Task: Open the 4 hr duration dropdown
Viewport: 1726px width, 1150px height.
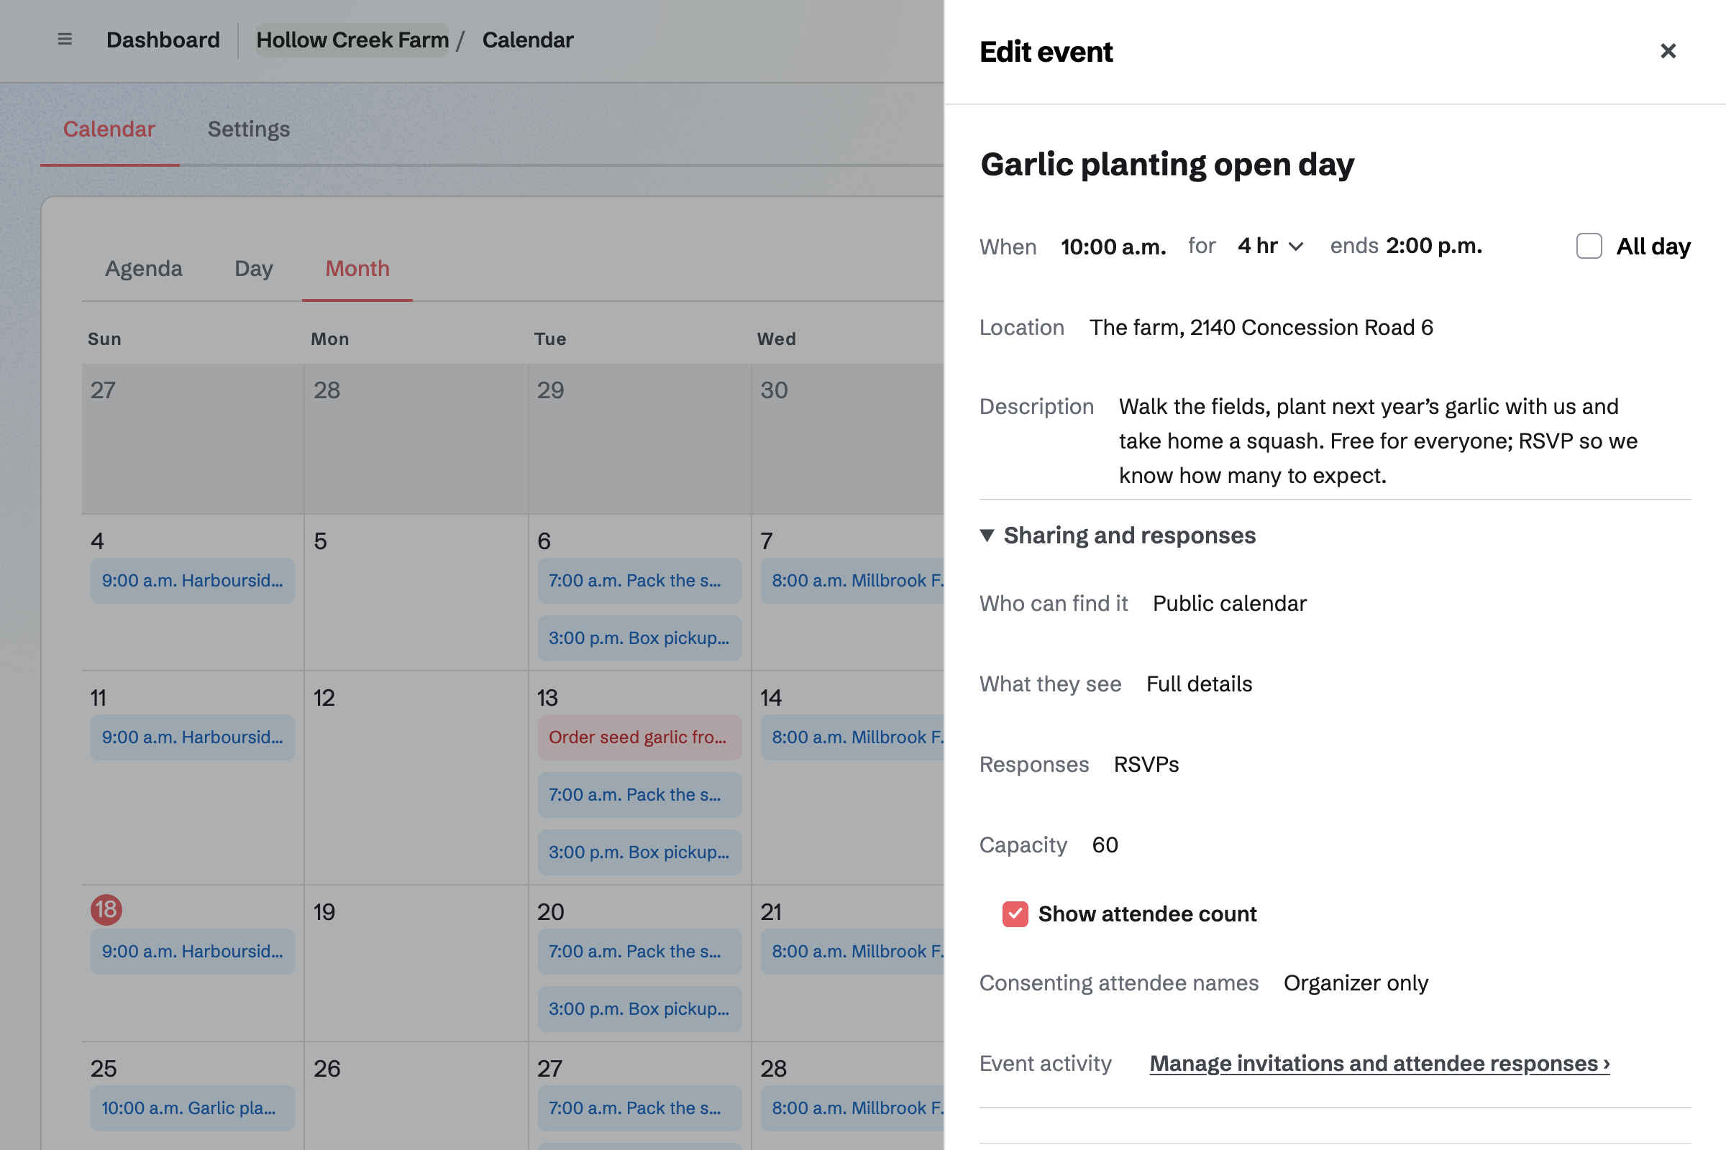Action: click(1270, 246)
